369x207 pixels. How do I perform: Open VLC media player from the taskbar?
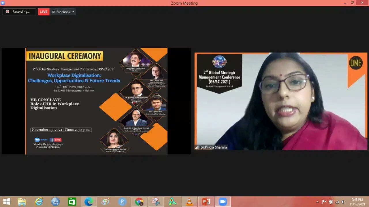[x=189, y=202]
